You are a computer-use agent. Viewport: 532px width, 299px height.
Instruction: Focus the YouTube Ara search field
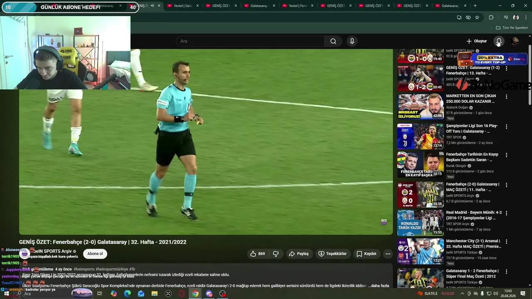250,41
